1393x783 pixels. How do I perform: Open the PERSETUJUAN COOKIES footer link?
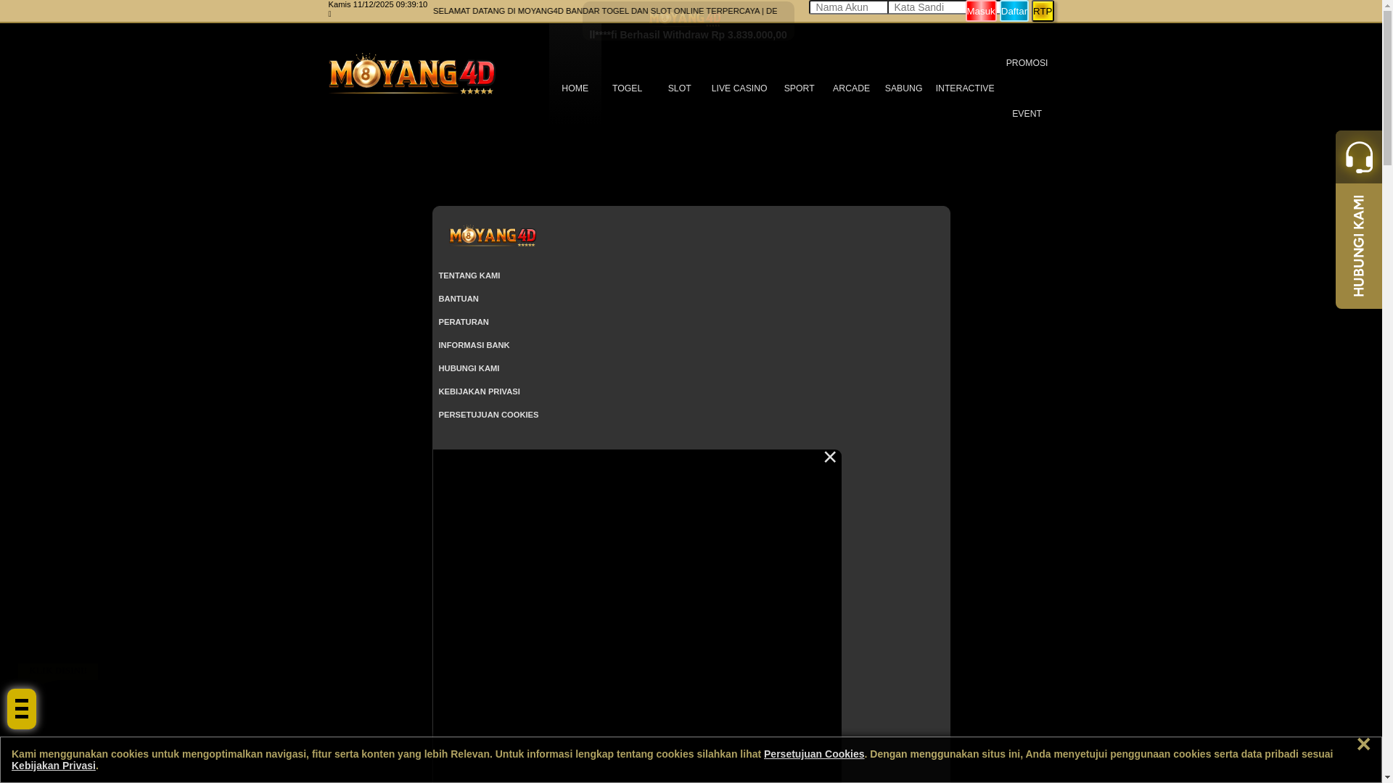(488, 415)
